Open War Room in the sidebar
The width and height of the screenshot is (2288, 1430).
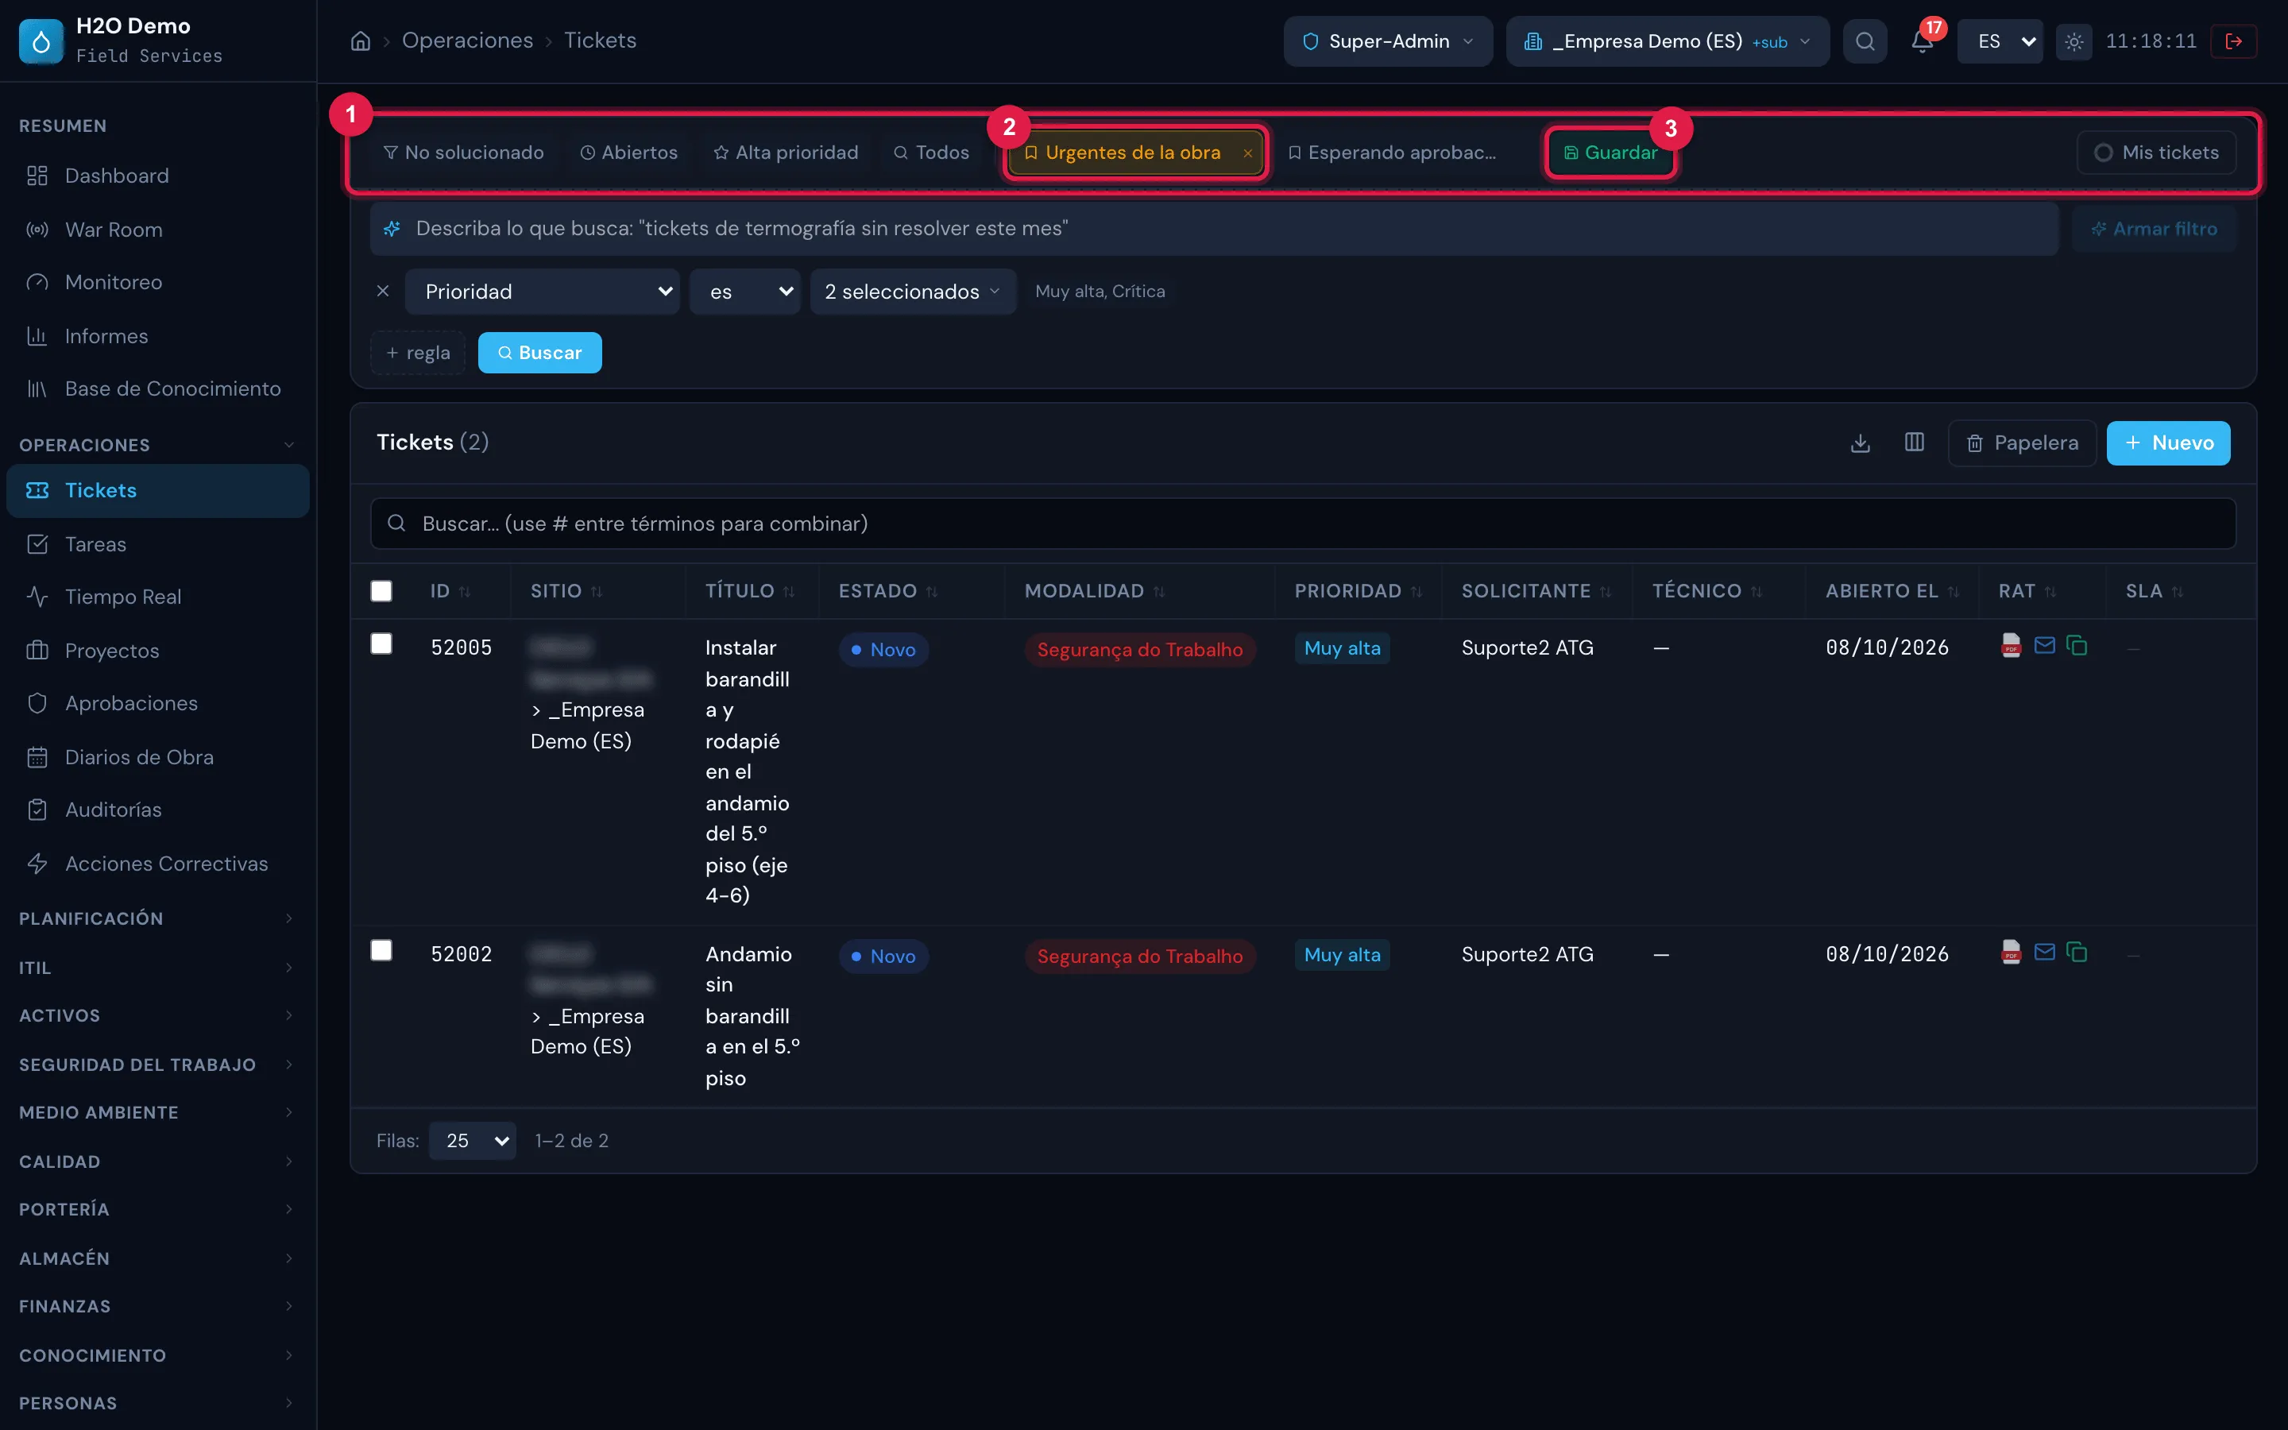[x=157, y=230]
